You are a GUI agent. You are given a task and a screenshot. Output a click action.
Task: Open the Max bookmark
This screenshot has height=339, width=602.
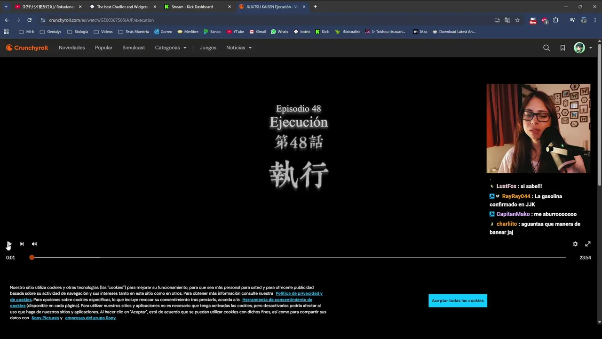point(420,32)
